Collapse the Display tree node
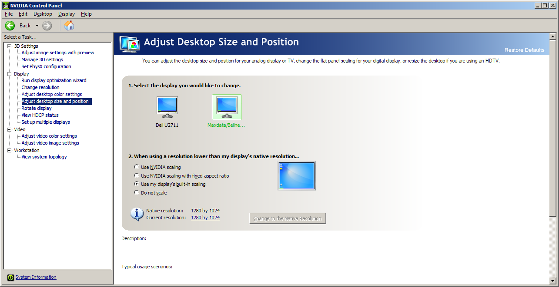This screenshot has height=287, width=559. [10, 74]
